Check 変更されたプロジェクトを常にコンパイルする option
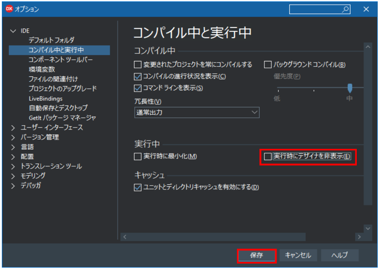Viewport: 380px width, 269px height. 136,65
